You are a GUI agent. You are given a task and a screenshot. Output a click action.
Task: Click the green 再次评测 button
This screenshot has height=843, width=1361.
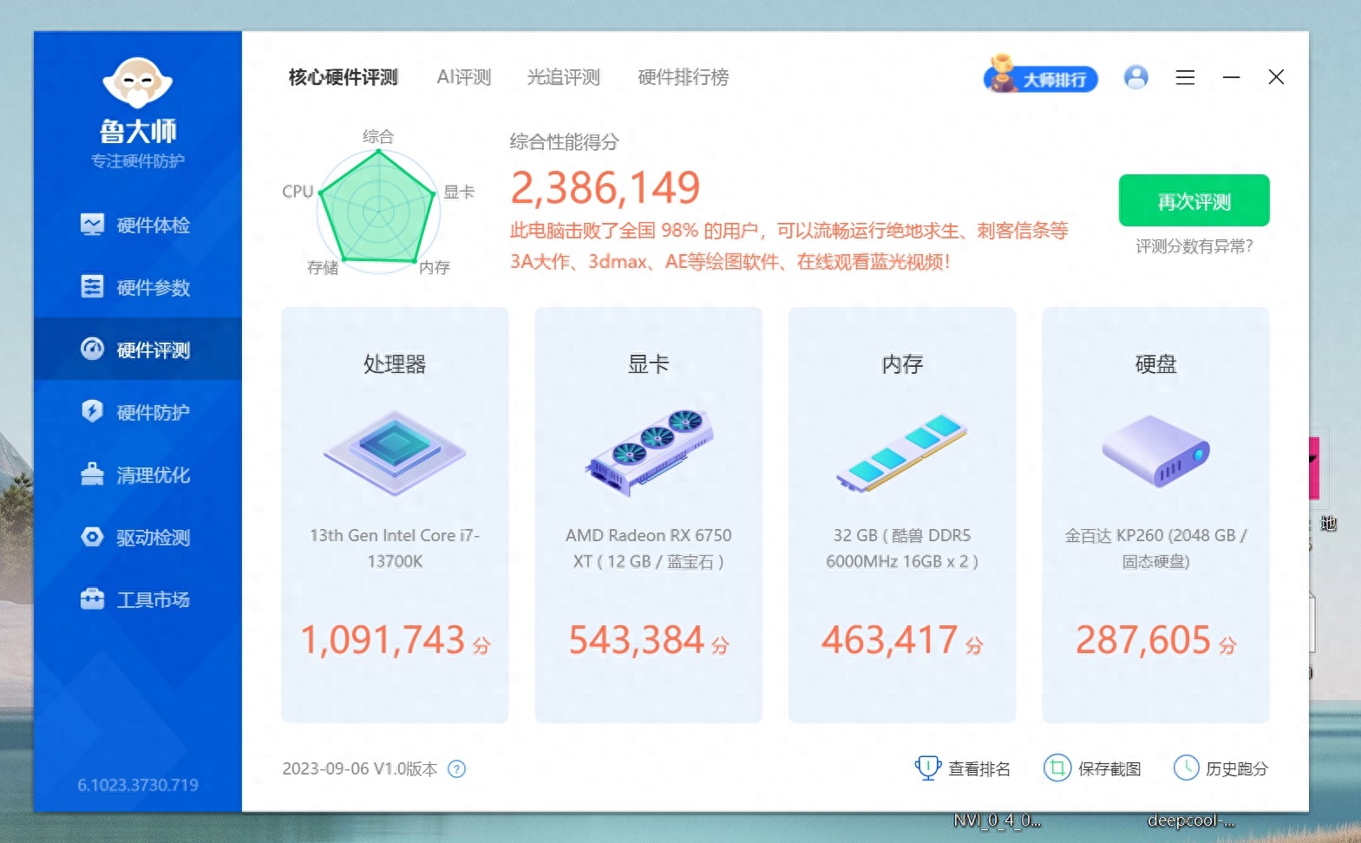pos(1194,200)
